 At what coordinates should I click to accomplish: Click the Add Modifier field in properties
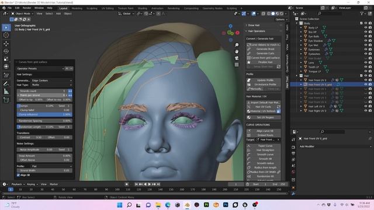coord(335,146)
